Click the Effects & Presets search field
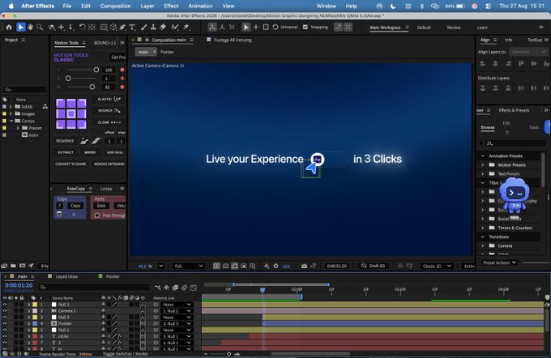Viewport: 551px width, 358px height. coord(515,143)
